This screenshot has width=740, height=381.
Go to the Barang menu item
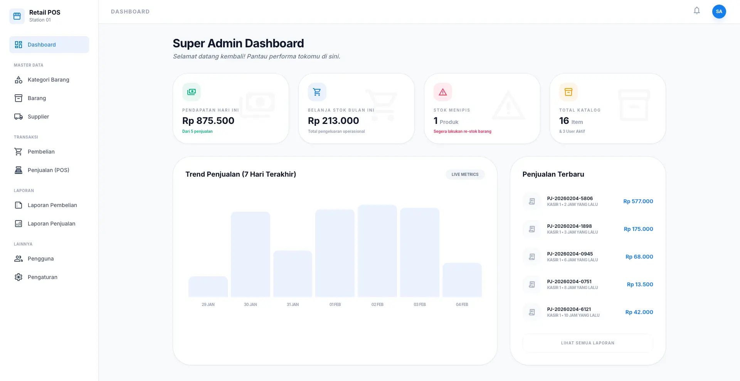[x=37, y=98]
